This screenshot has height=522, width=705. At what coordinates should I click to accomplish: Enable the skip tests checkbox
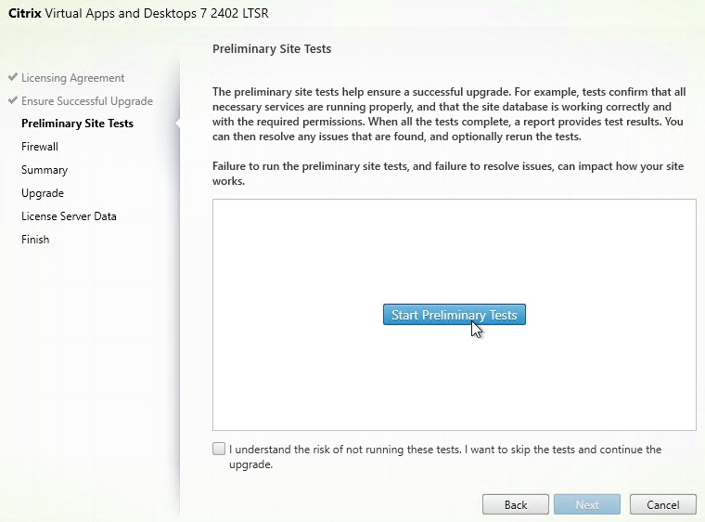tap(219, 449)
